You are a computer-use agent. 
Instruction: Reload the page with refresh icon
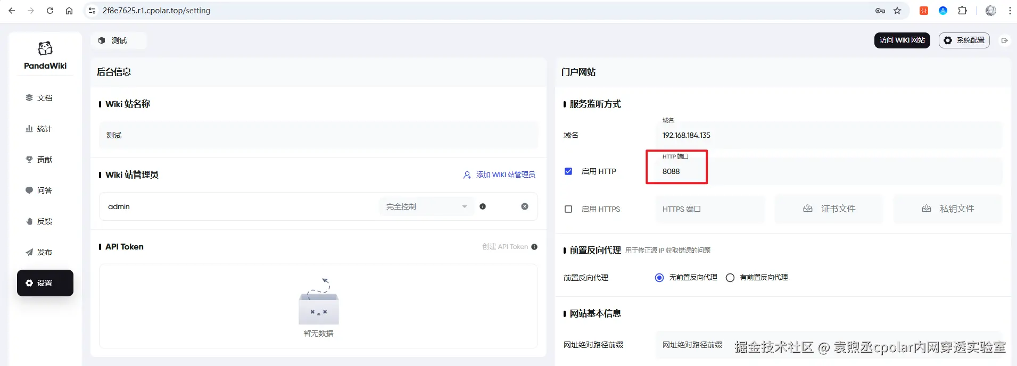pos(50,11)
